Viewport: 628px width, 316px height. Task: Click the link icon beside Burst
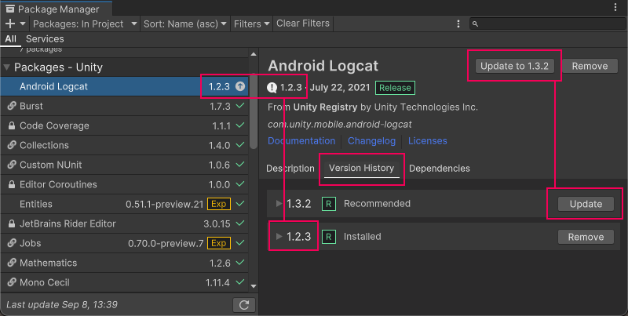[x=12, y=106]
